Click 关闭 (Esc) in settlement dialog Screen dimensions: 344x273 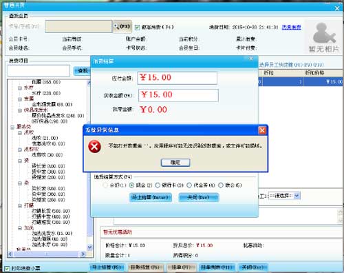click(199, 197)
